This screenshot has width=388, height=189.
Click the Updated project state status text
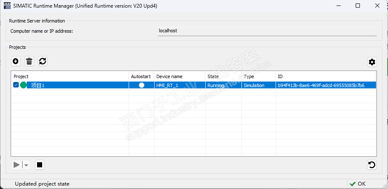point(42,184)
